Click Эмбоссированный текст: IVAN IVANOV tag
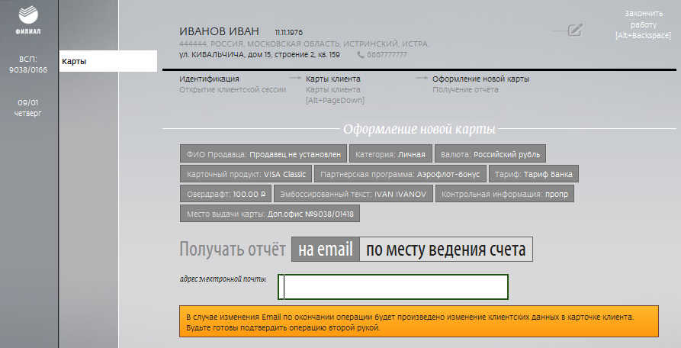681x348 pixels. coord(353,194)
